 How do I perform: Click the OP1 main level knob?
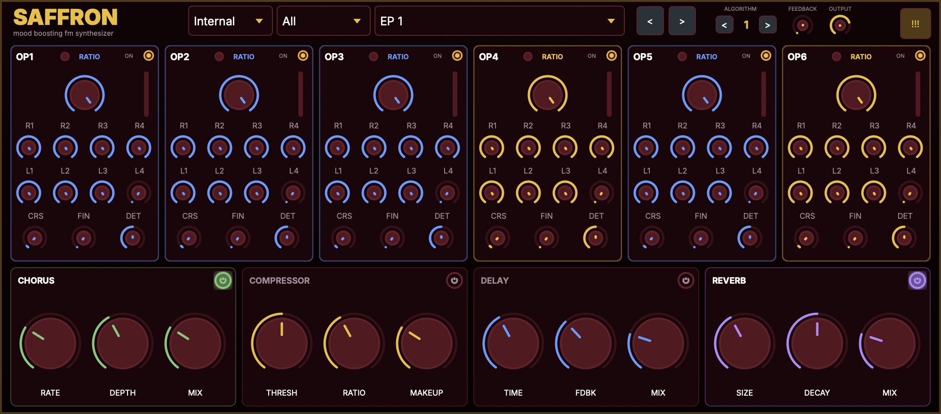pos(85,95)
